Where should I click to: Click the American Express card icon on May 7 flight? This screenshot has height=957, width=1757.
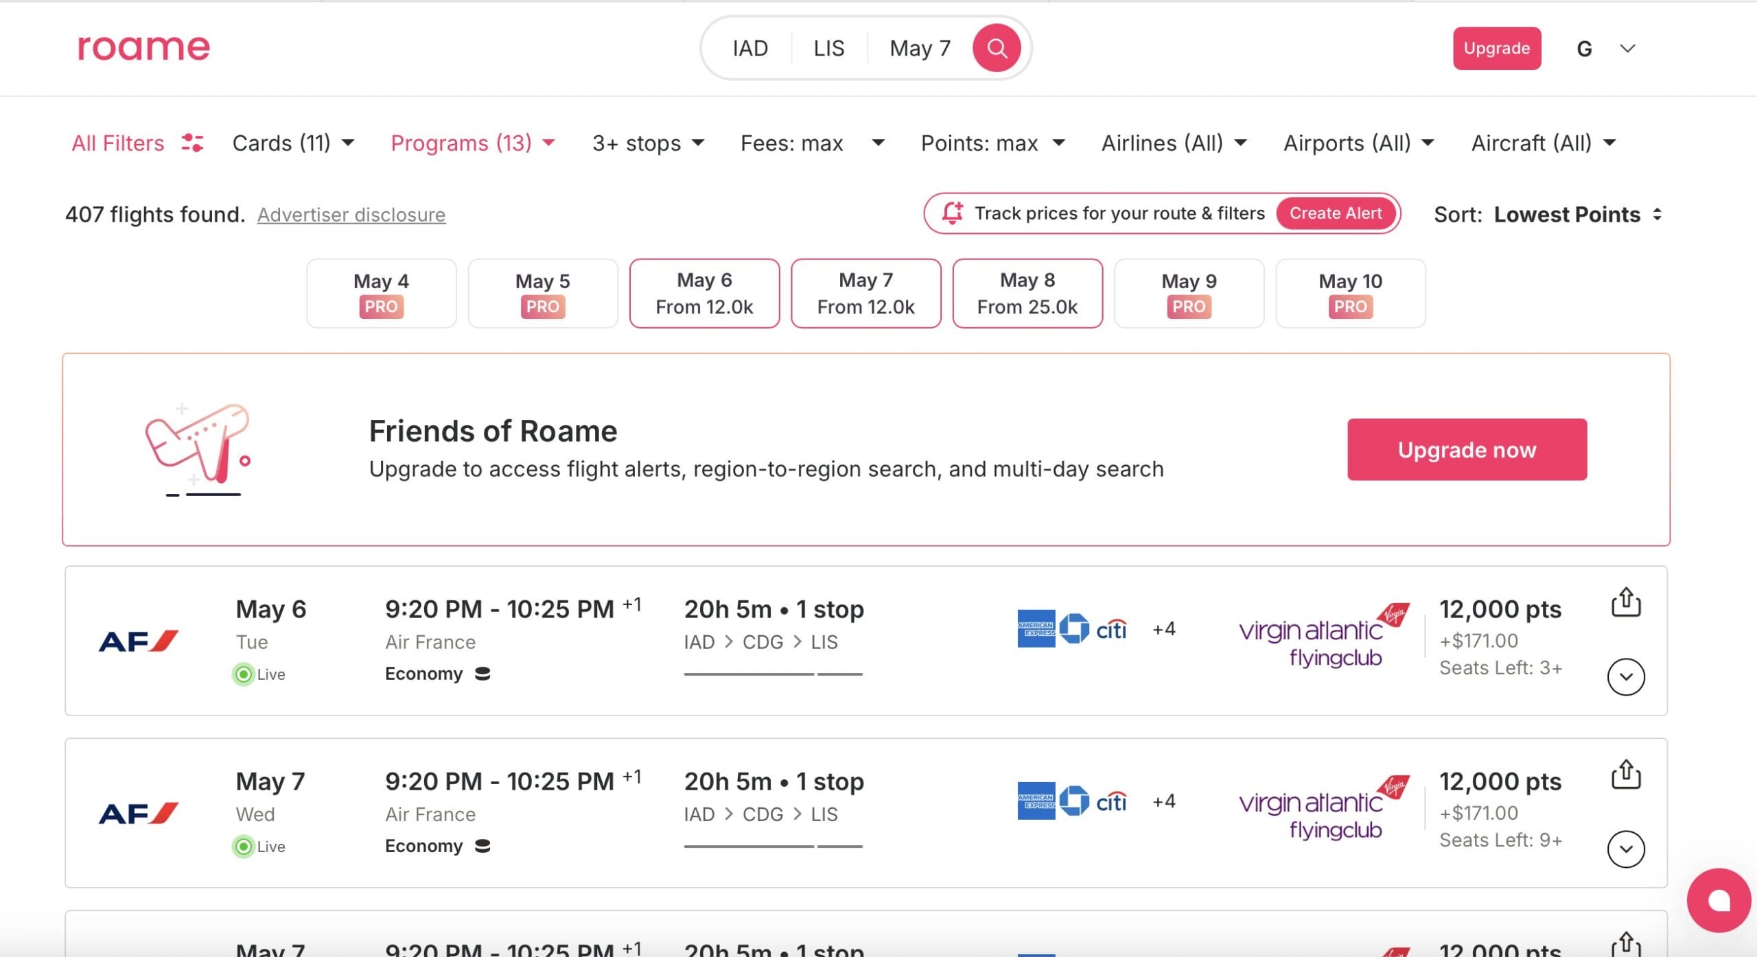click(x=1036, y=801)
